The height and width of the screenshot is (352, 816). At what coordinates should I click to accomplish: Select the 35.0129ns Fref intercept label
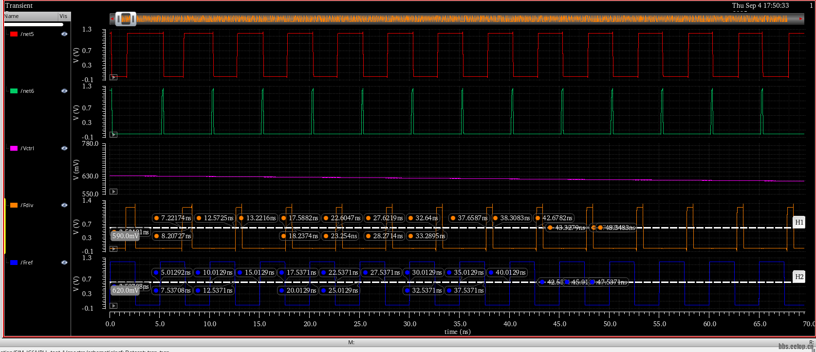coord(465,272)
